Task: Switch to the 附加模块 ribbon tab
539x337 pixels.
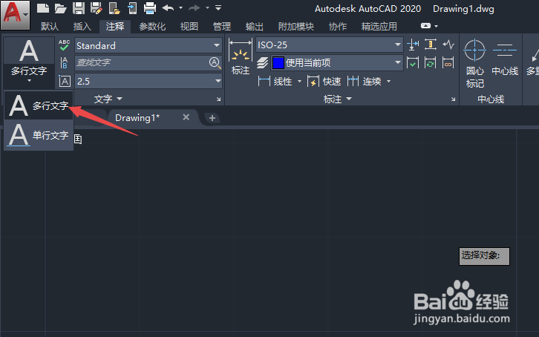Action: pos(296,27)
